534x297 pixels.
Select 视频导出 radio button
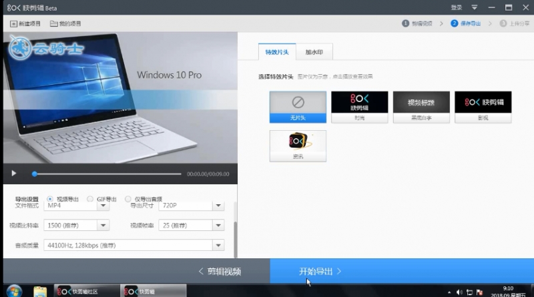pos(50,199)
